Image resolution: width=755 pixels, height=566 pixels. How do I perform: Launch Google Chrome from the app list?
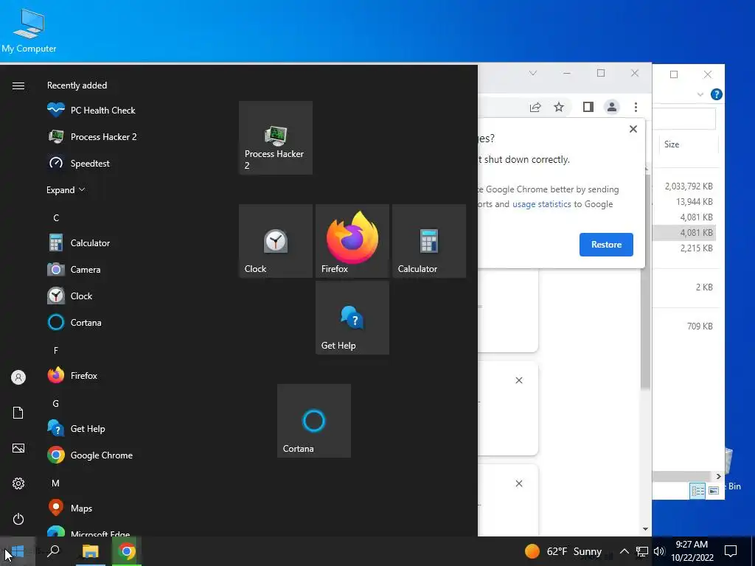click(91, 455)
